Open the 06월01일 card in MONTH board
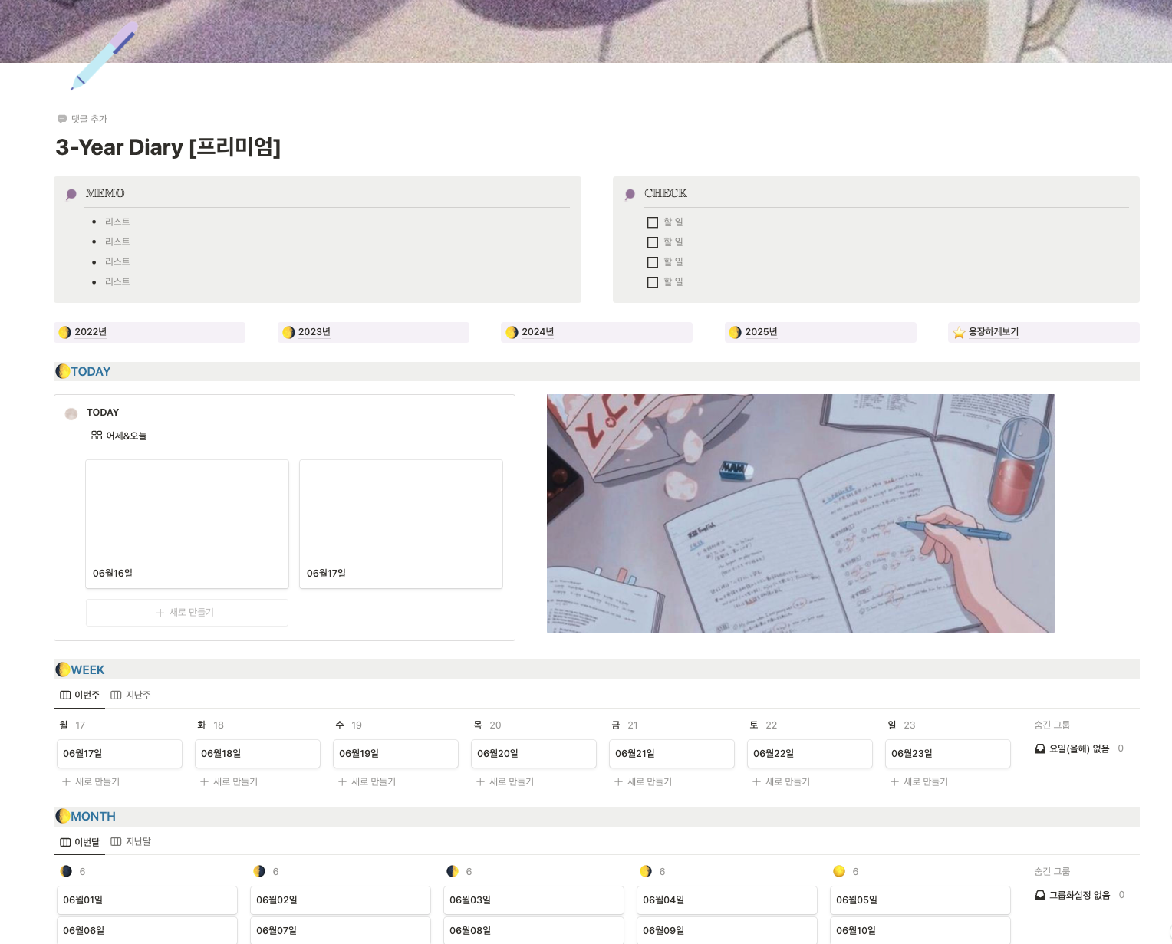 point(147,900)
